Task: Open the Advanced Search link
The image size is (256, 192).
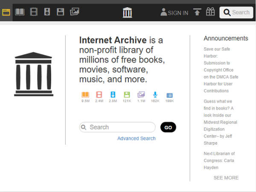Action: pos(137,138)
